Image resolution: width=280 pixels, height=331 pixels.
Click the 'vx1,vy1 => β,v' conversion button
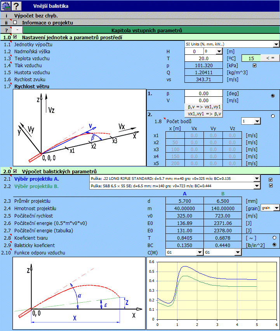(204, 114)
